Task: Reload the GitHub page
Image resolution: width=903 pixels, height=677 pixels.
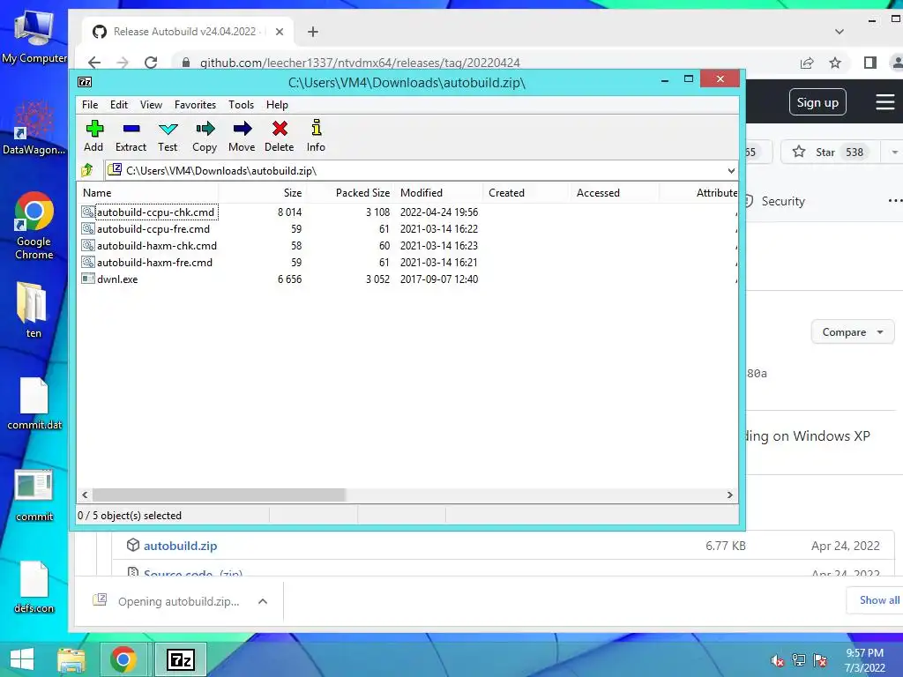Action: tap(150, 63)
